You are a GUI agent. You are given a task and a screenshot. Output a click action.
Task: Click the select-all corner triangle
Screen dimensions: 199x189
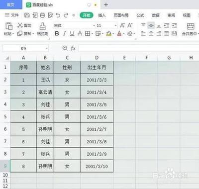[x=7, y=58]
